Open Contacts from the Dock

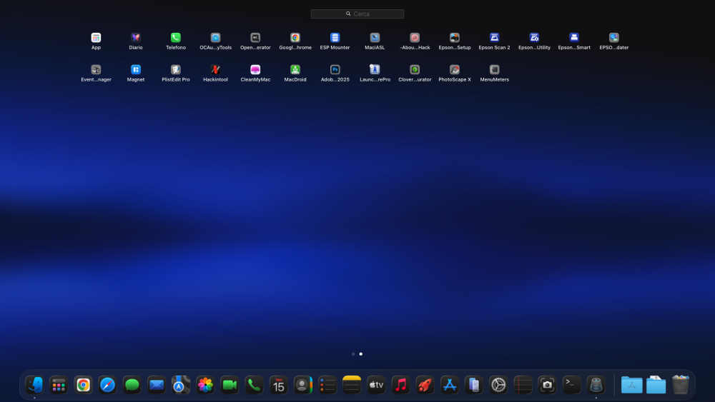click(302, 385)
